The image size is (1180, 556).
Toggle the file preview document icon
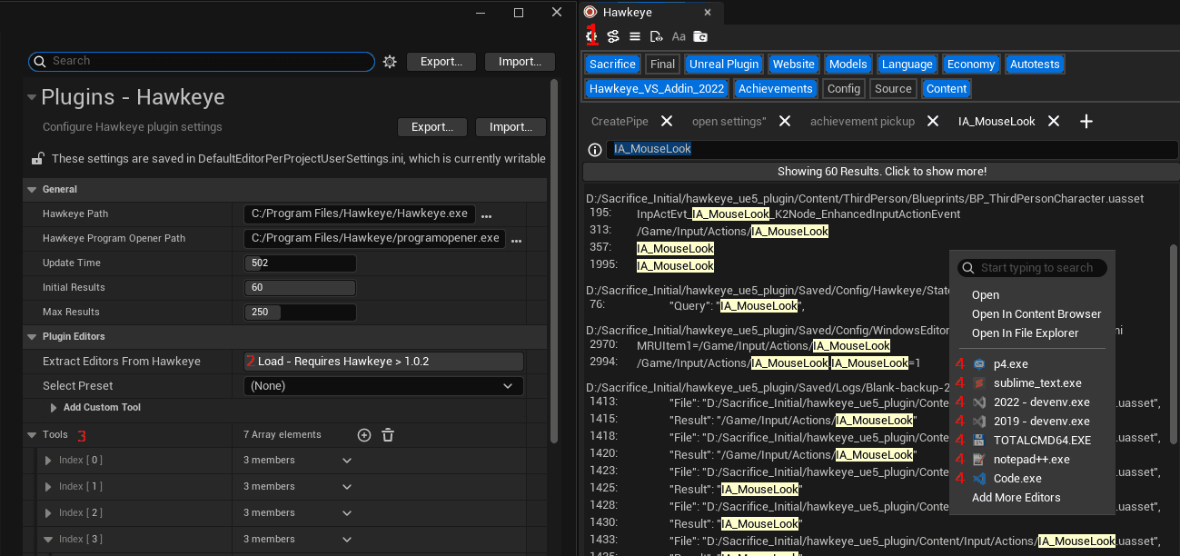(x=656, y=36)
